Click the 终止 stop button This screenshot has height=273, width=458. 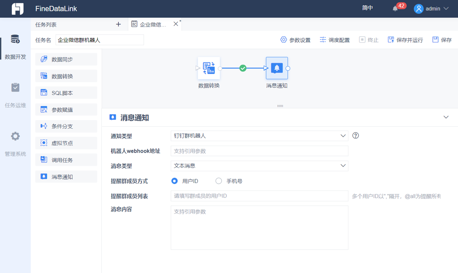click(x=369, y=40)
